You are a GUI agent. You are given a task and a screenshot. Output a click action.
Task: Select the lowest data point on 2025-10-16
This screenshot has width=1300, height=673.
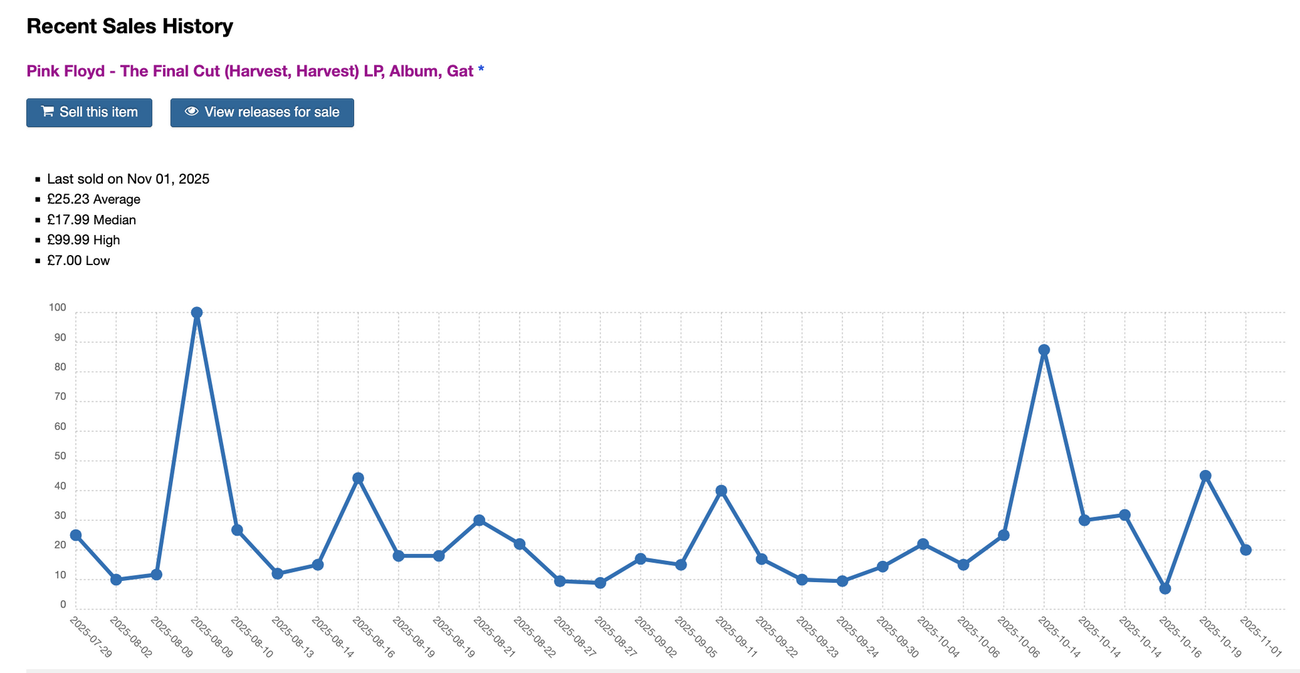coord(1165,589)
